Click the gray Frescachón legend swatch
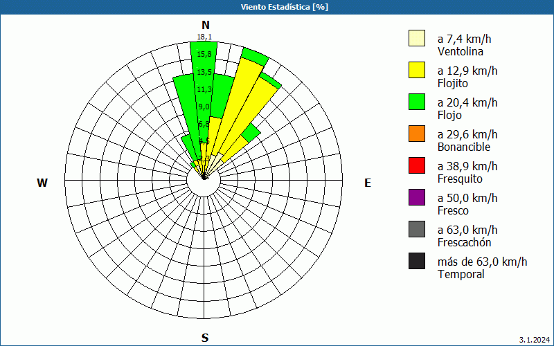 (x=417, y=229)
